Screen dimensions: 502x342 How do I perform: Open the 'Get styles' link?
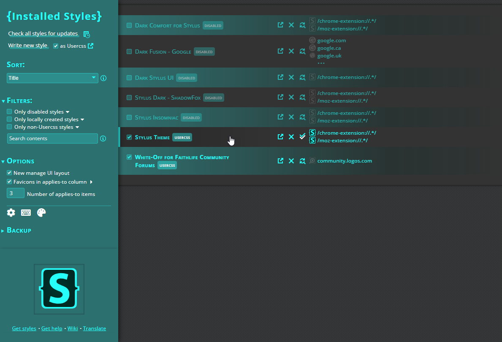(x=24, y=328)
